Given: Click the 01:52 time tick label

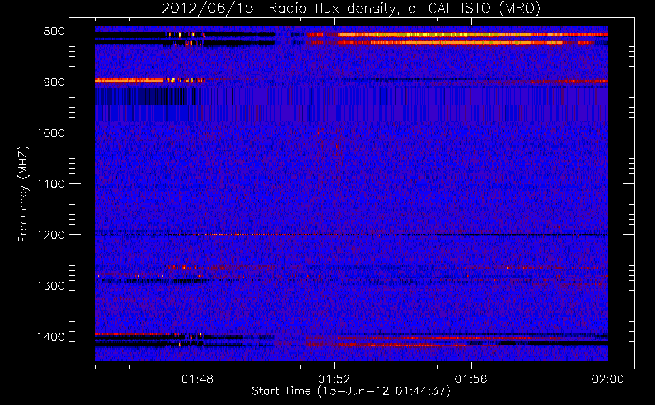Looking at the screenshot, I should (x=334, y=379).
